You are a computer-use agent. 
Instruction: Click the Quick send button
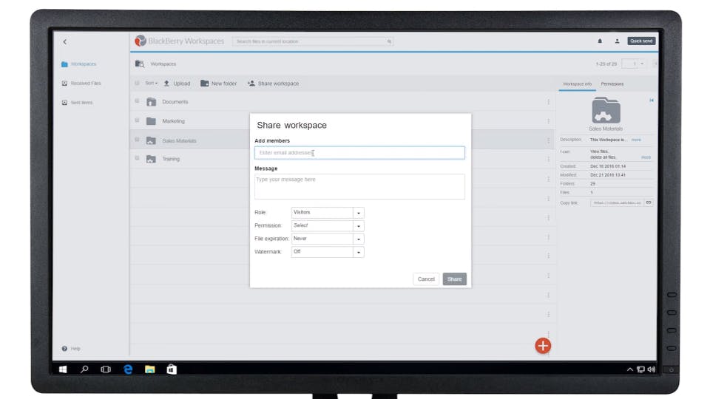click(641, 41)
